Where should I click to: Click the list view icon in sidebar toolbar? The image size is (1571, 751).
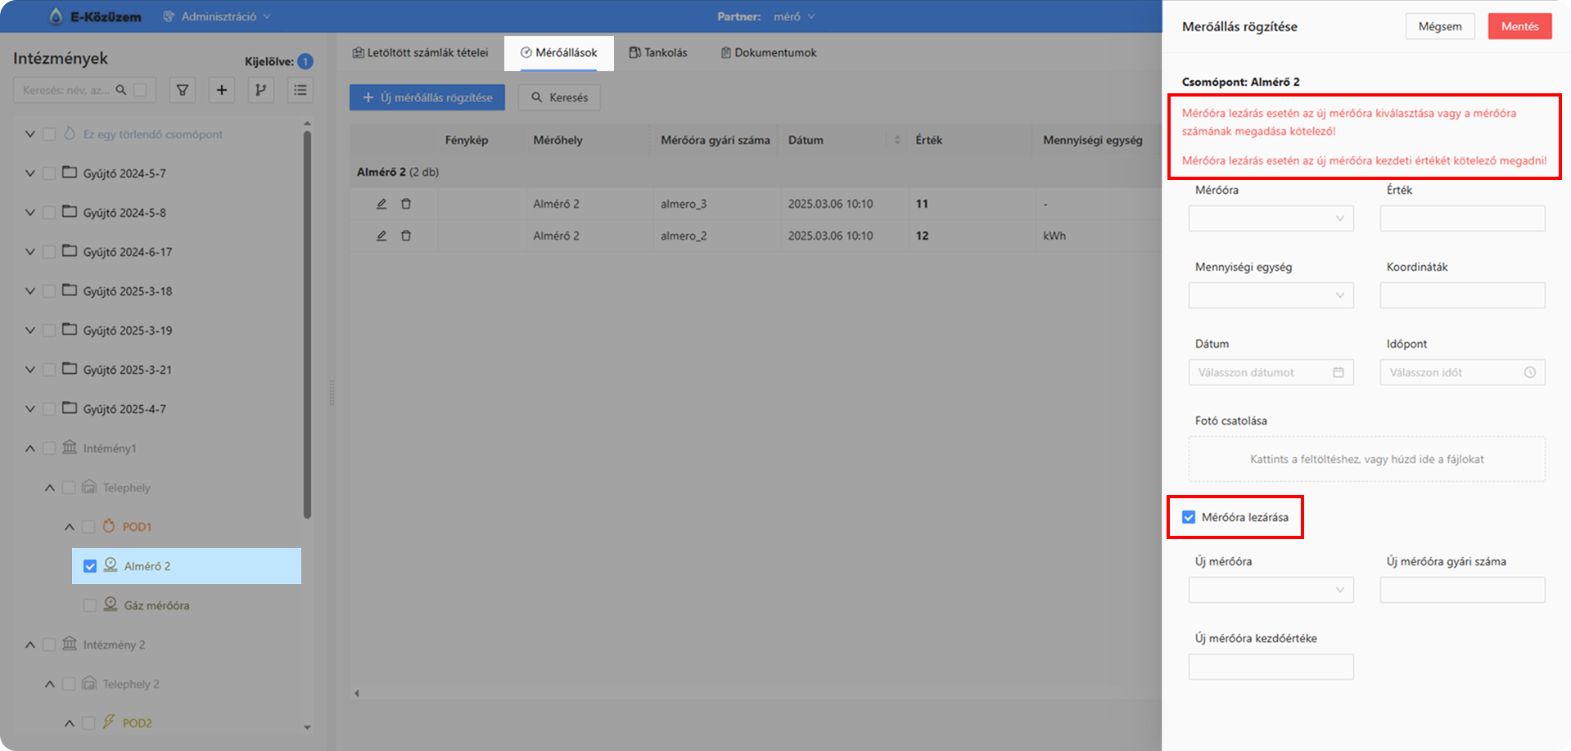click(x=300, y=90)
